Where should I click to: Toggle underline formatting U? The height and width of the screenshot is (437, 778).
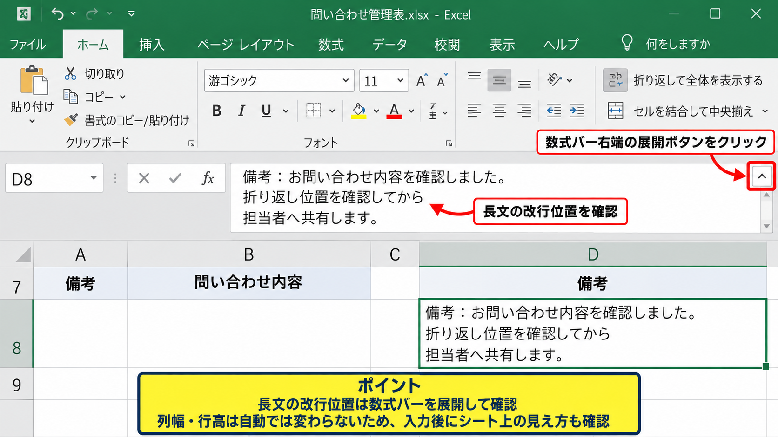point(266,111)
